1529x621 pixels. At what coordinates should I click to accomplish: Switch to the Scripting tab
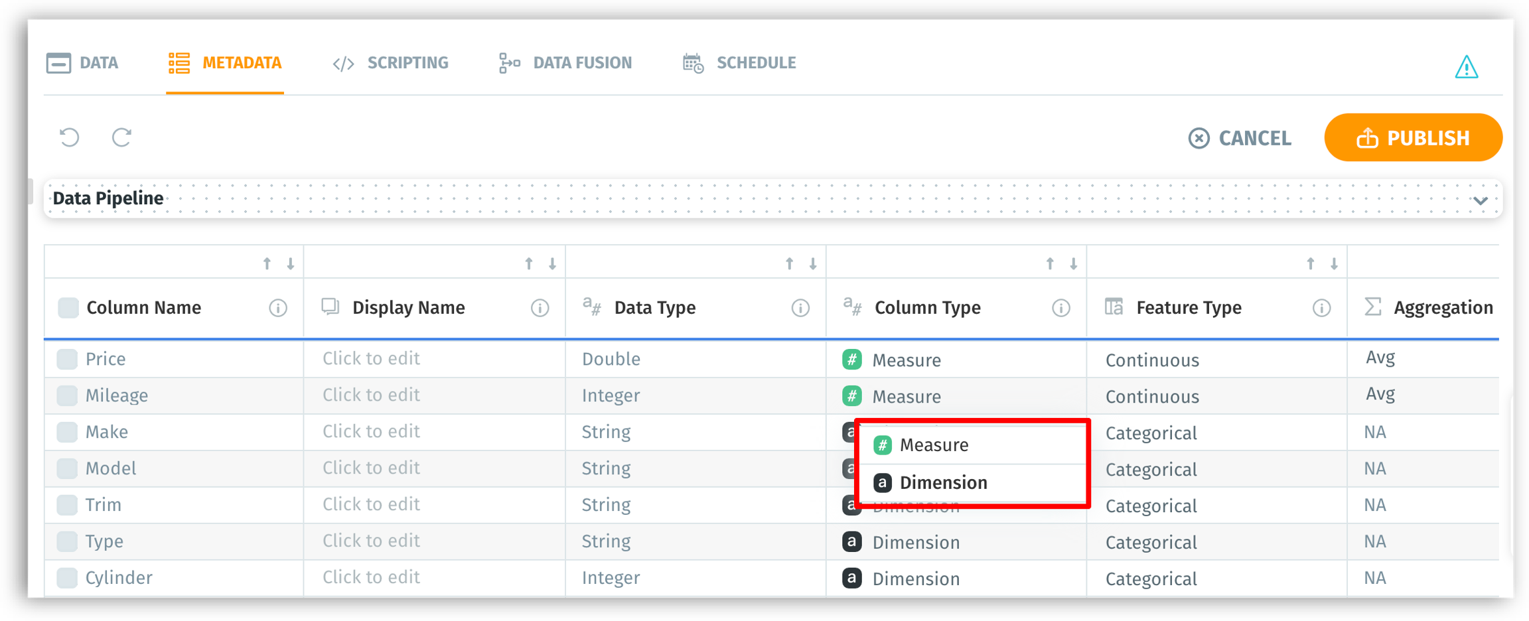tap(391, 63)
